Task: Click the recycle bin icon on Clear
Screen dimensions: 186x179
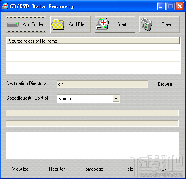Action: [146, 24]
